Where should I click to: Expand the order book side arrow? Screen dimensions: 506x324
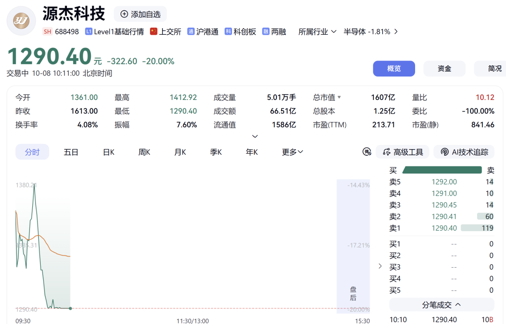(x=380, y=266)
